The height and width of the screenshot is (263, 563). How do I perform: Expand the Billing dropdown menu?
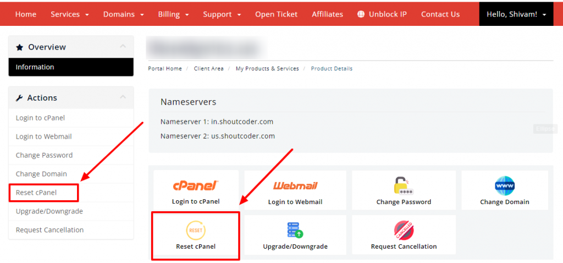coord(173,14)
